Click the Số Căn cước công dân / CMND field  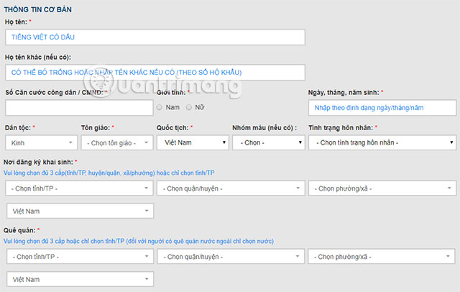click(x=79, y=107)
